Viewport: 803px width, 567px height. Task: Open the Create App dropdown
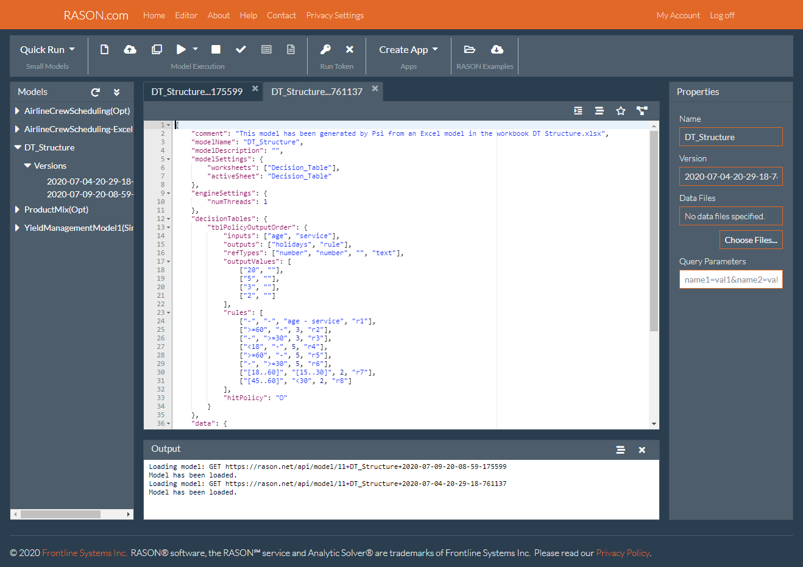coord(408,49)
